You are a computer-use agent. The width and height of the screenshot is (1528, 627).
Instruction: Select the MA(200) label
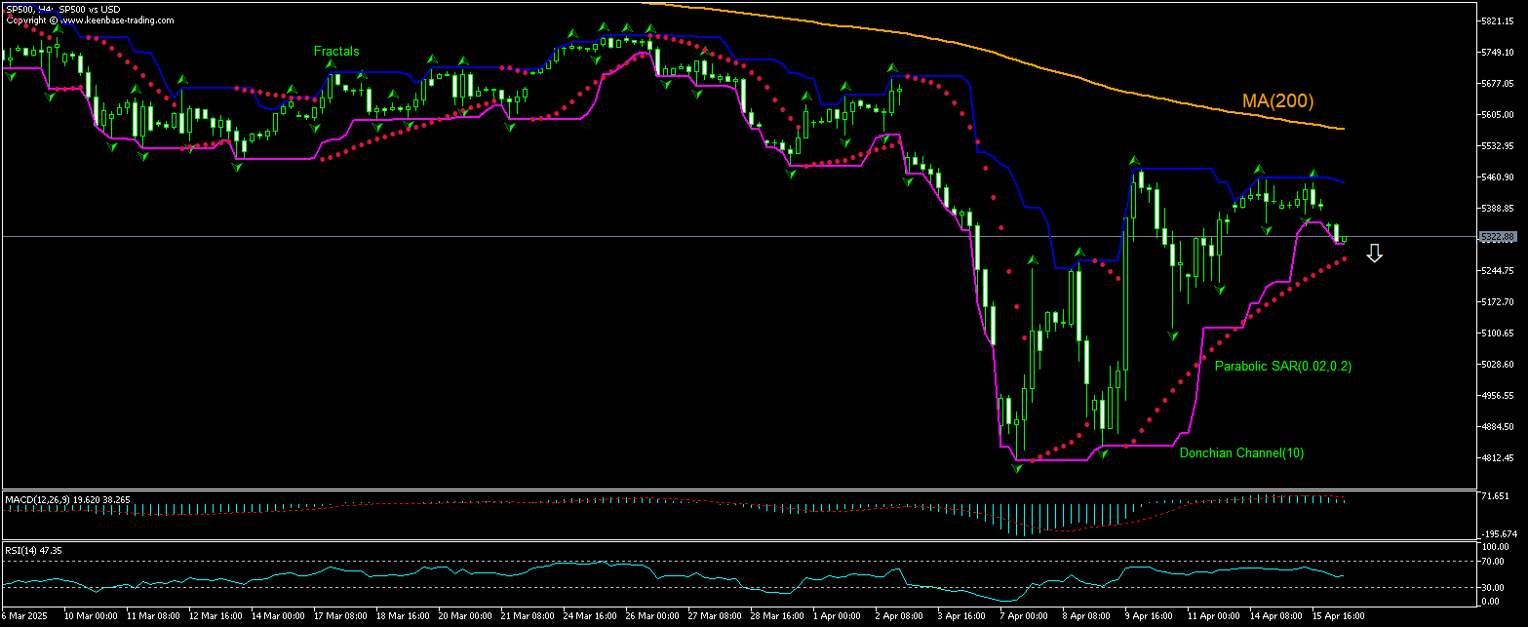(1277, 100)
